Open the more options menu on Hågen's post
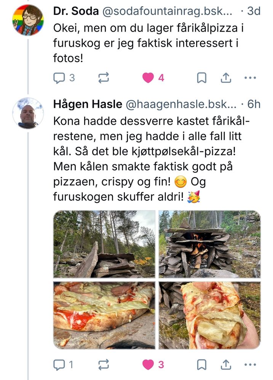273x380 pixels. pyautogui.click(x=251, y=364)
